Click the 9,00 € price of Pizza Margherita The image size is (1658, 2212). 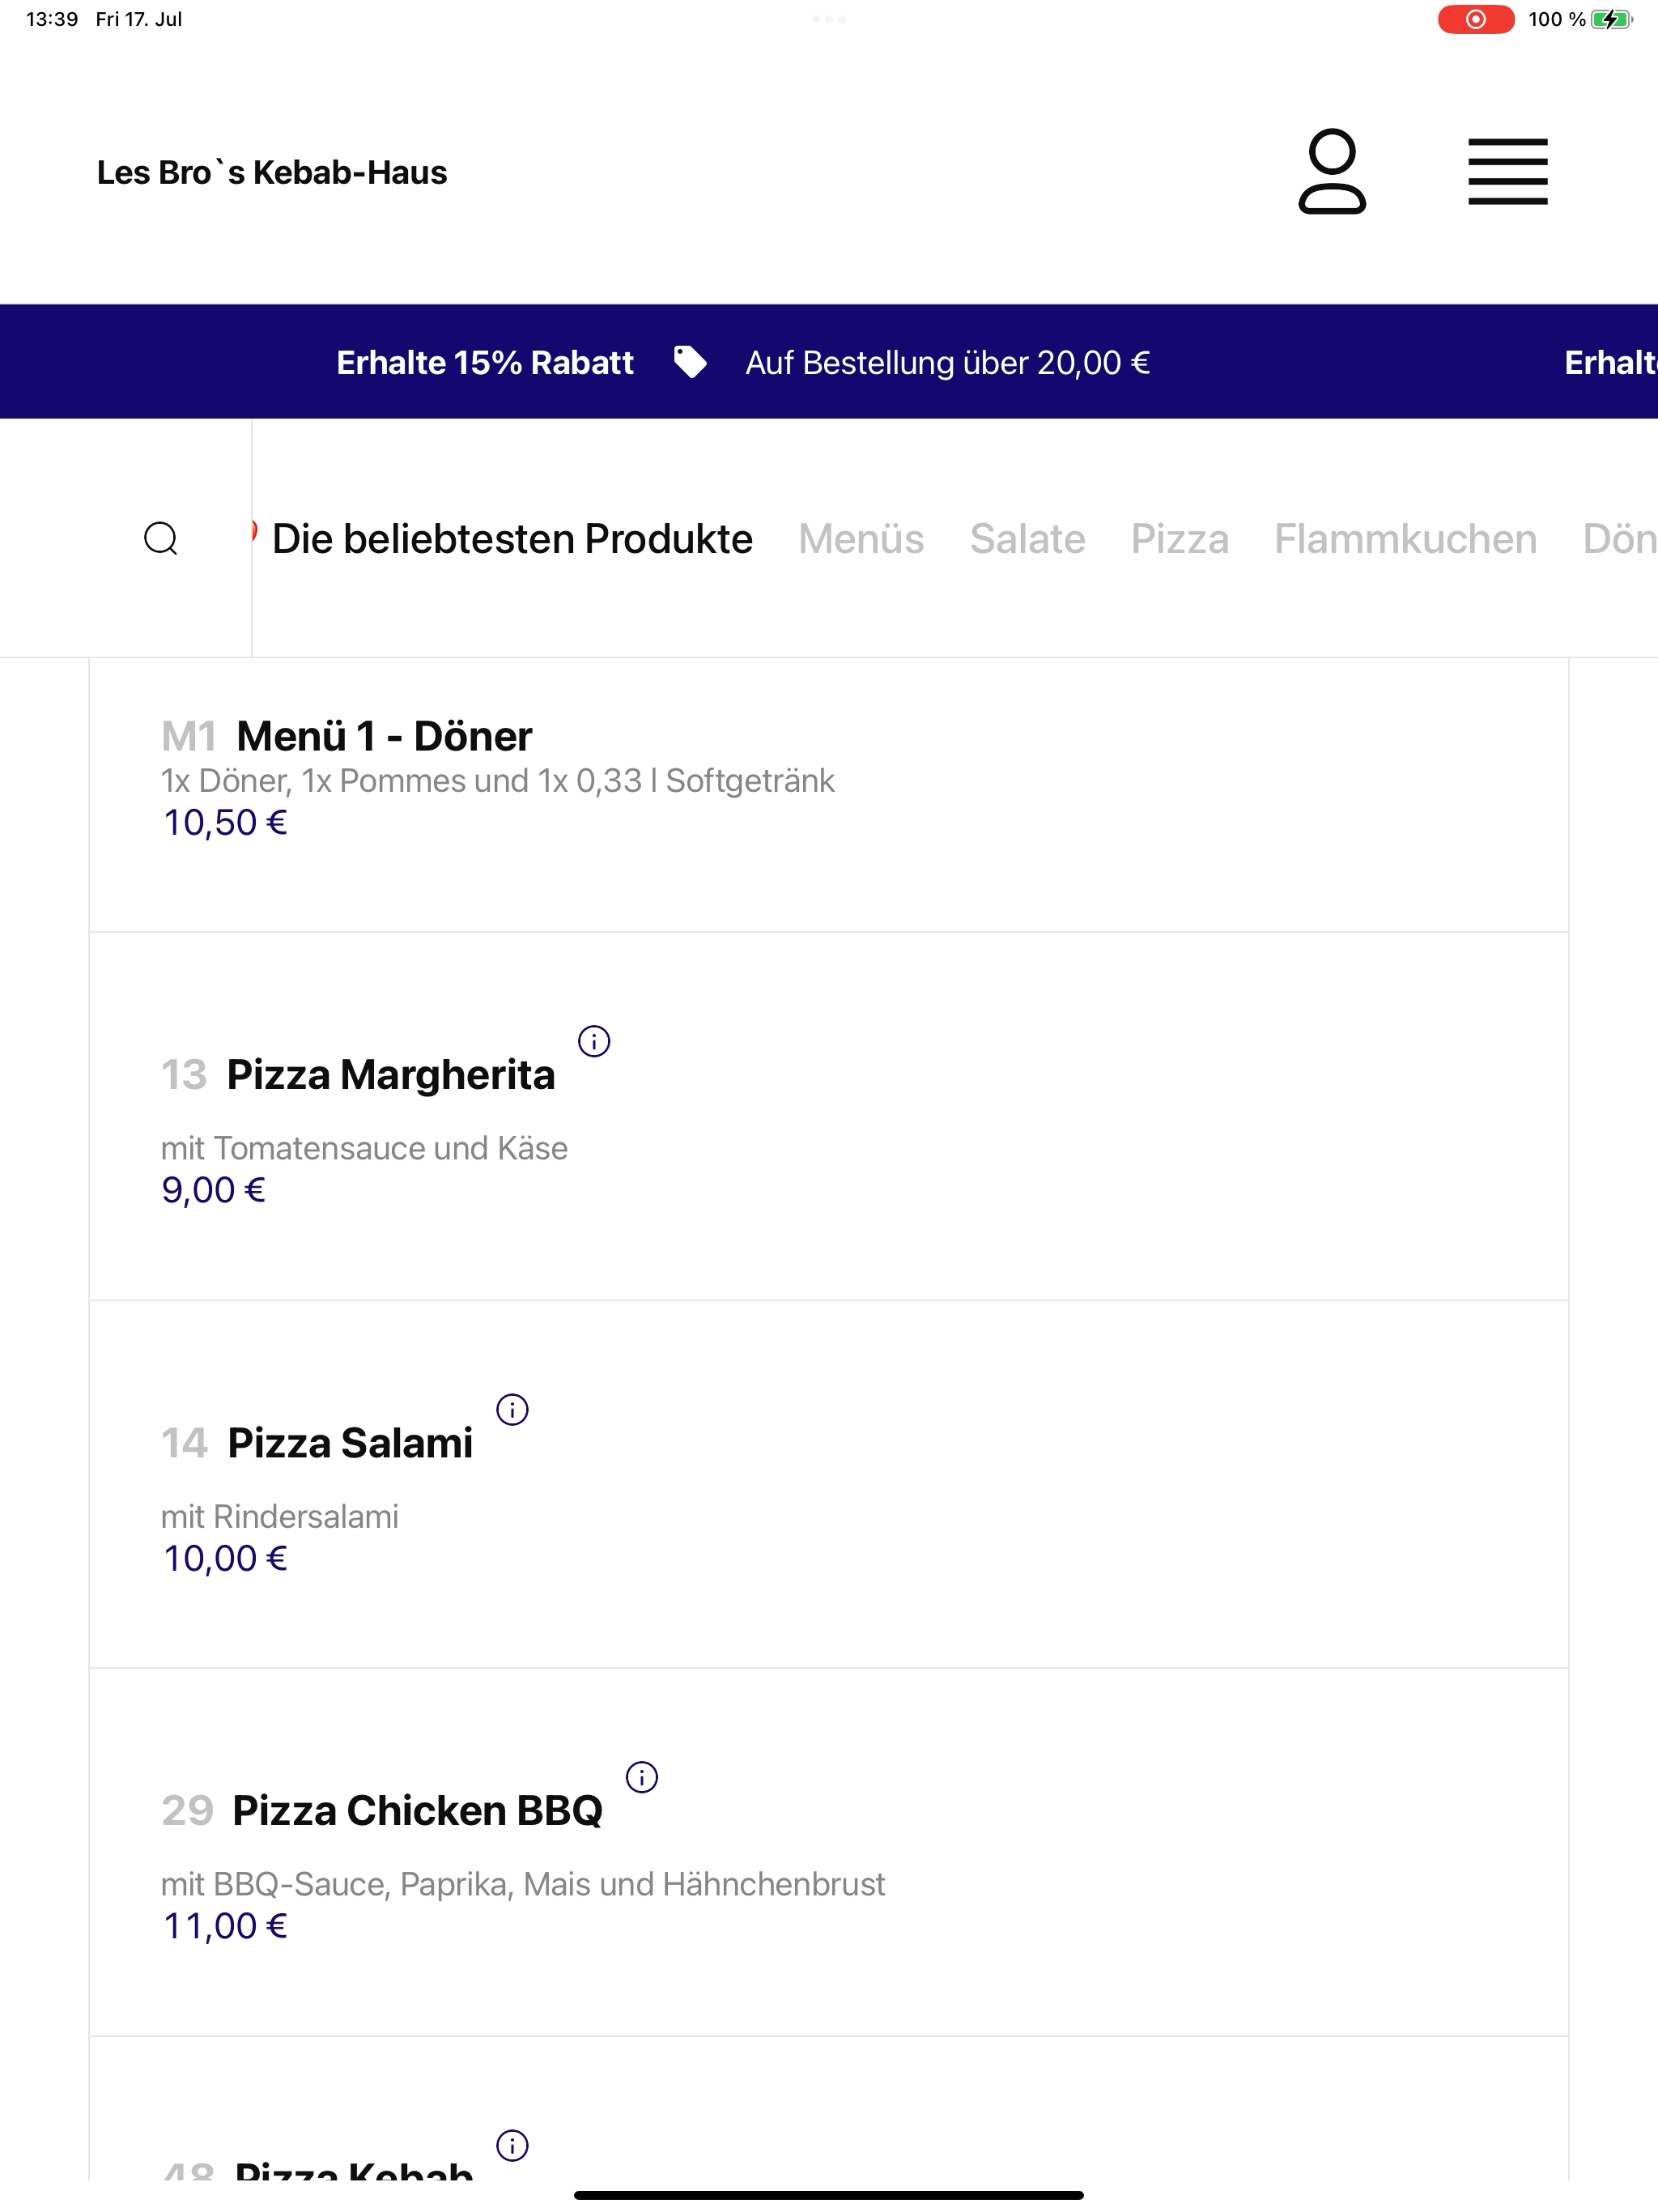(214, 1190)
